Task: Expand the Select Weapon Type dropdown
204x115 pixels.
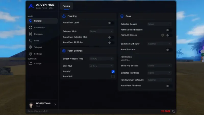Action: click(101, 59)
